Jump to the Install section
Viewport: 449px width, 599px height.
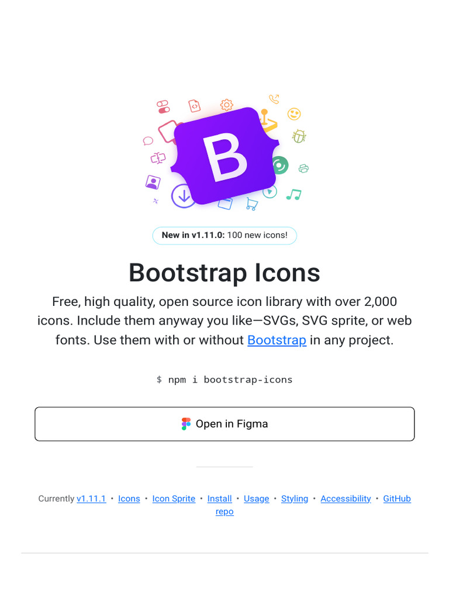[x=220, y=498]
